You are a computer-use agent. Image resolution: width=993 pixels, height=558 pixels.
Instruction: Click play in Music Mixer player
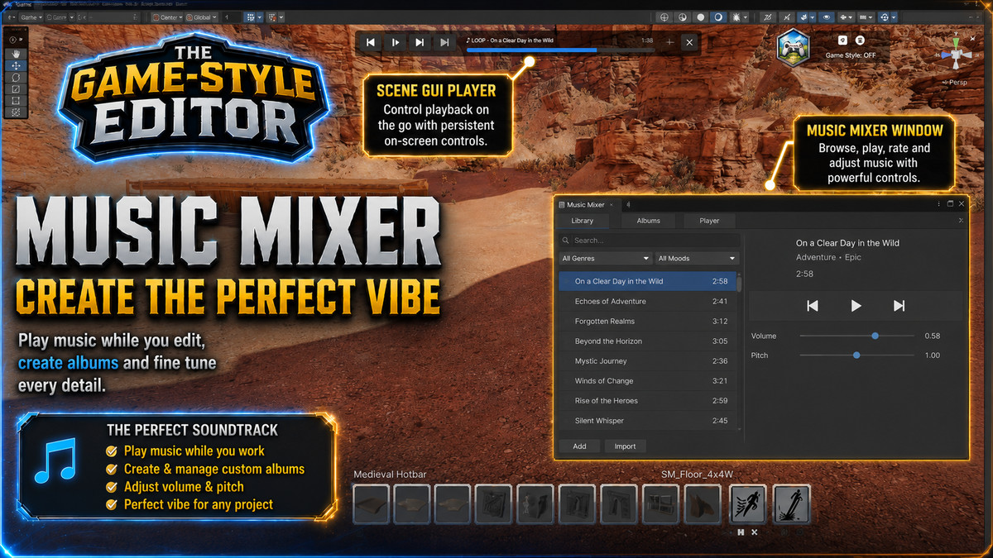[856, 306]
